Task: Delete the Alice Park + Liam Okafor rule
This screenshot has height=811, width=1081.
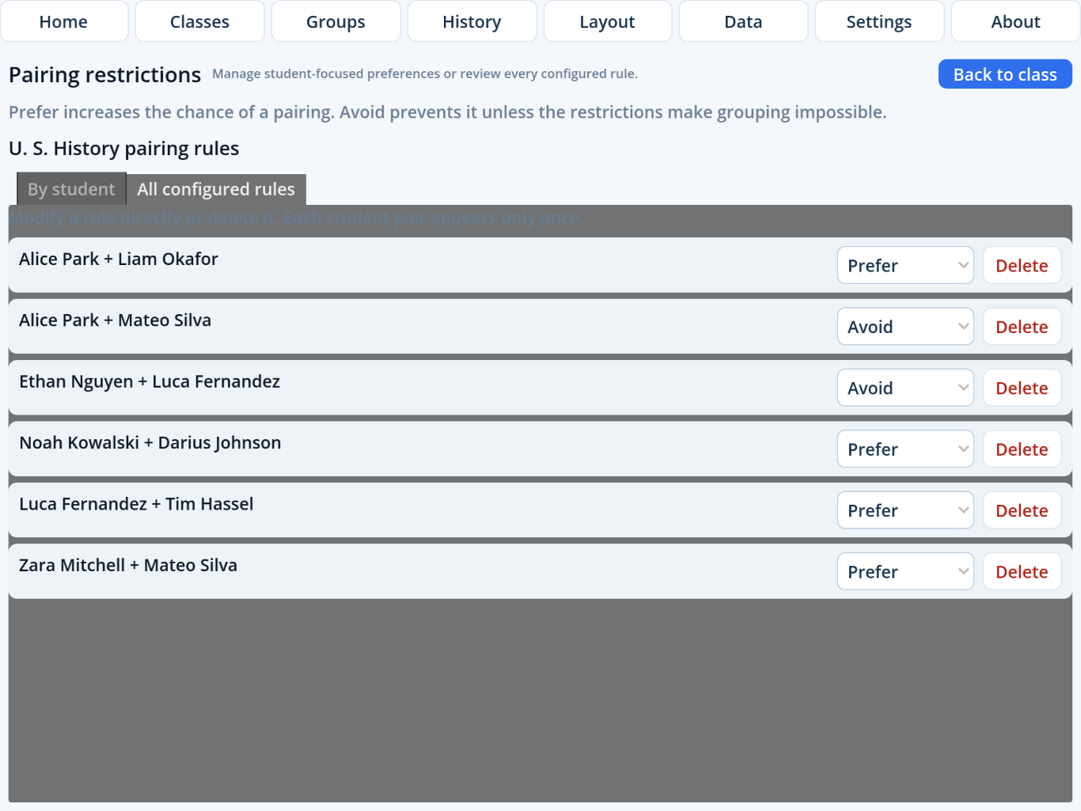Action: (1022, 265)
